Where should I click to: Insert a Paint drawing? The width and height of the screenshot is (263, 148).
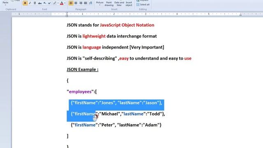coord(109,4)
